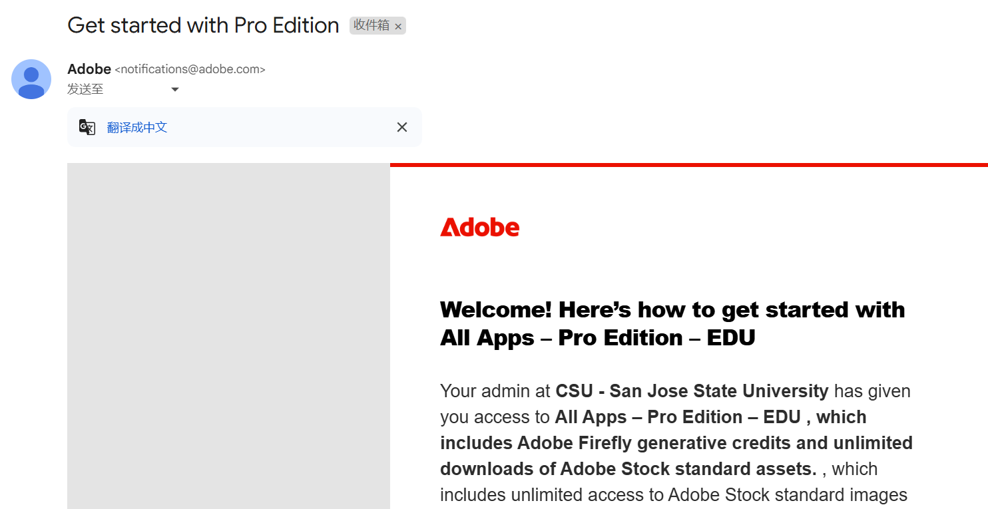Click the sender name Adobe
This screenshot has width=988, height=509.
[89, 69]
